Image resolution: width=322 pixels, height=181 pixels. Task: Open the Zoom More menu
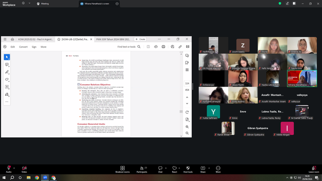point(218,169)
